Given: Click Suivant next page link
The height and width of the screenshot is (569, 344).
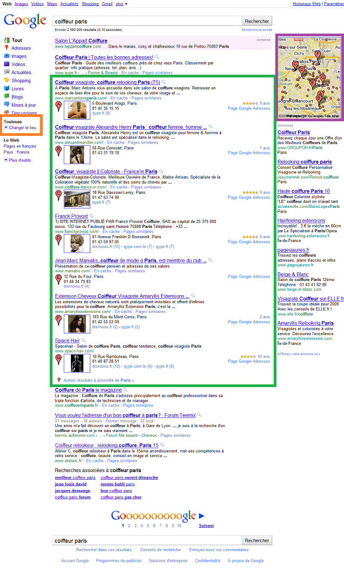Looking at the screenshot, I should 206,526.
